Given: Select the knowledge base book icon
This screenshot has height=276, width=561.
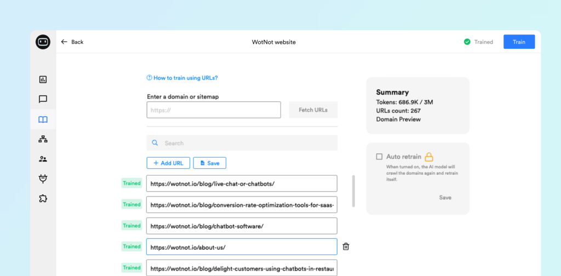Looking at the screenshot, I should click(43, 119).
